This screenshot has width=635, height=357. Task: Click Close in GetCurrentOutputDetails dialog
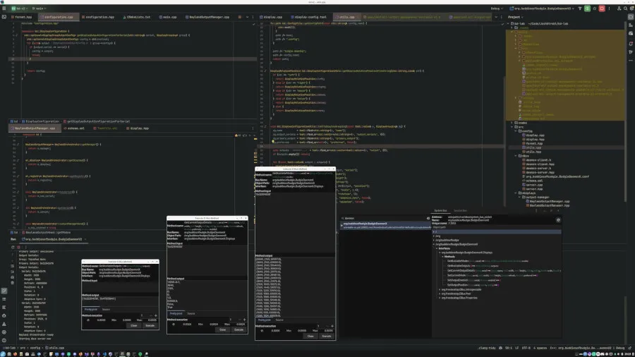222,330
